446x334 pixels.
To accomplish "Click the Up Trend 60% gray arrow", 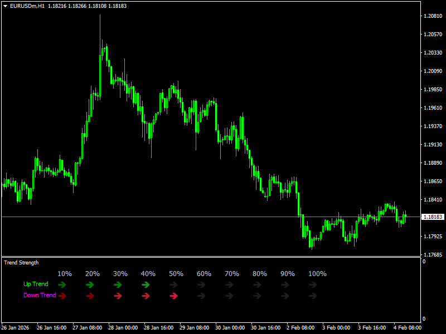I will pos(202,284).
